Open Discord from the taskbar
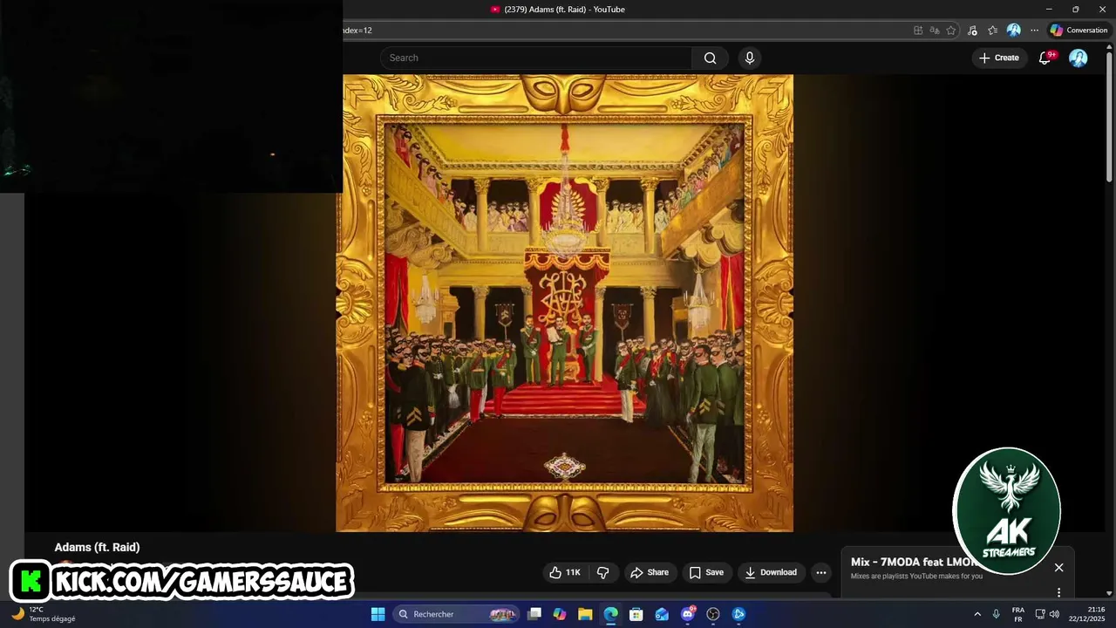The height and width of the screenshot is (628, 1116). pyautogui.click(x=688, y=614)
